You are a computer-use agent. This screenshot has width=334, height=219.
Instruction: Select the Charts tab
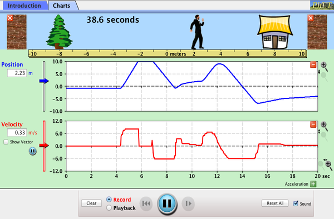62,6
